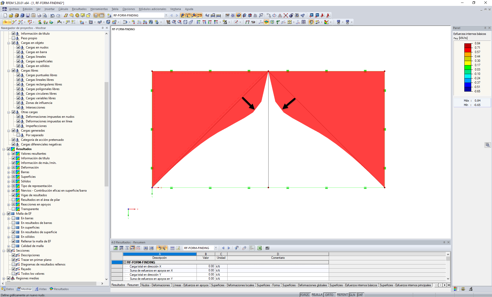Open the RF-FORM-FINDING load case dropdown in toolbar

click(166, 15)
